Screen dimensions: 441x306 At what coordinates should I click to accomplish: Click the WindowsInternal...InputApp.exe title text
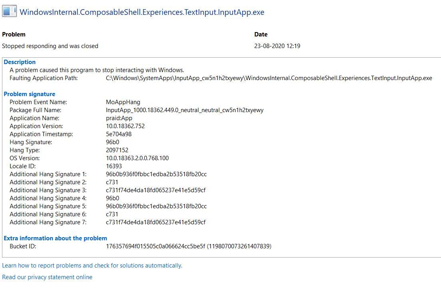[142, 12]
